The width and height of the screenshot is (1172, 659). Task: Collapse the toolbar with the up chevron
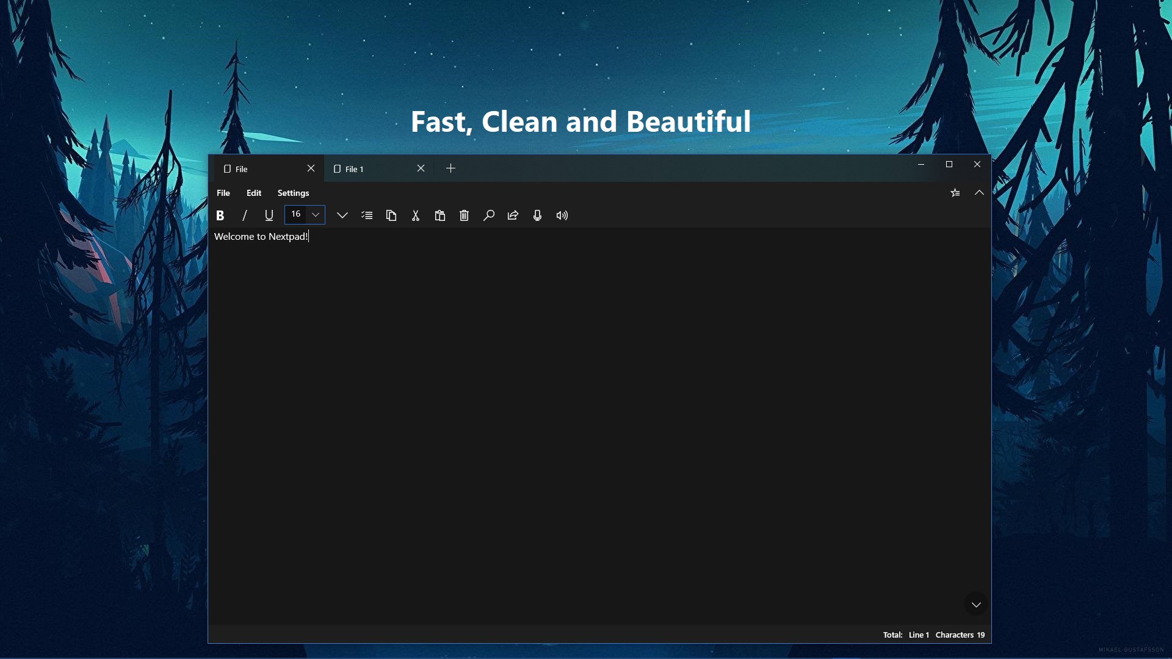point(979,193)
